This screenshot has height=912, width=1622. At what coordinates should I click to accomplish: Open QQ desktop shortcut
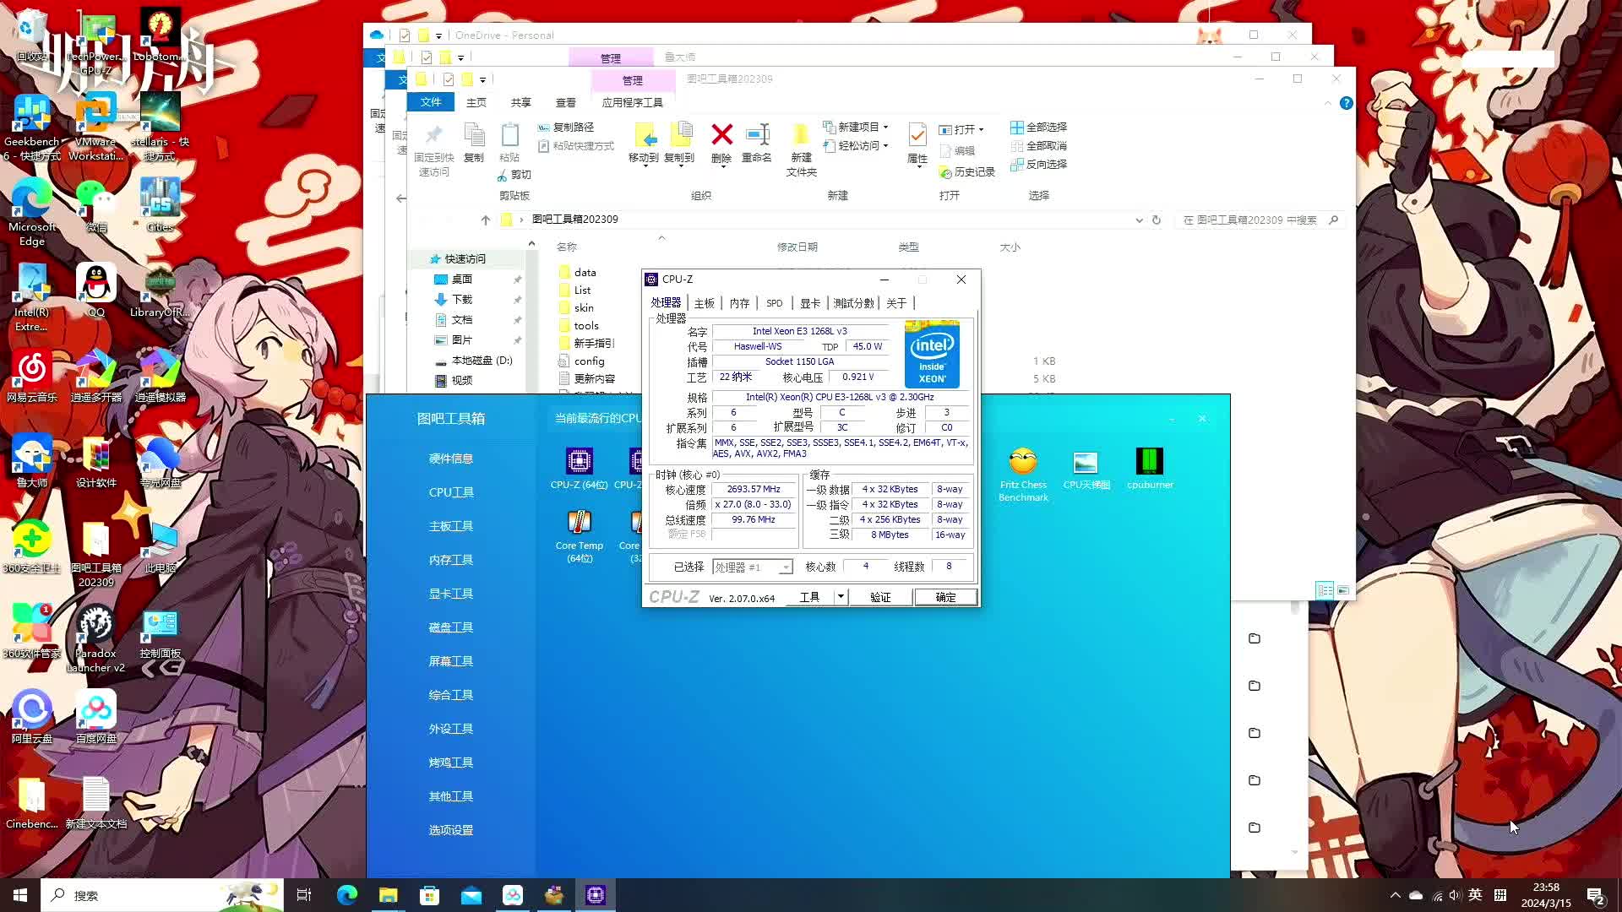click(96, 285)
